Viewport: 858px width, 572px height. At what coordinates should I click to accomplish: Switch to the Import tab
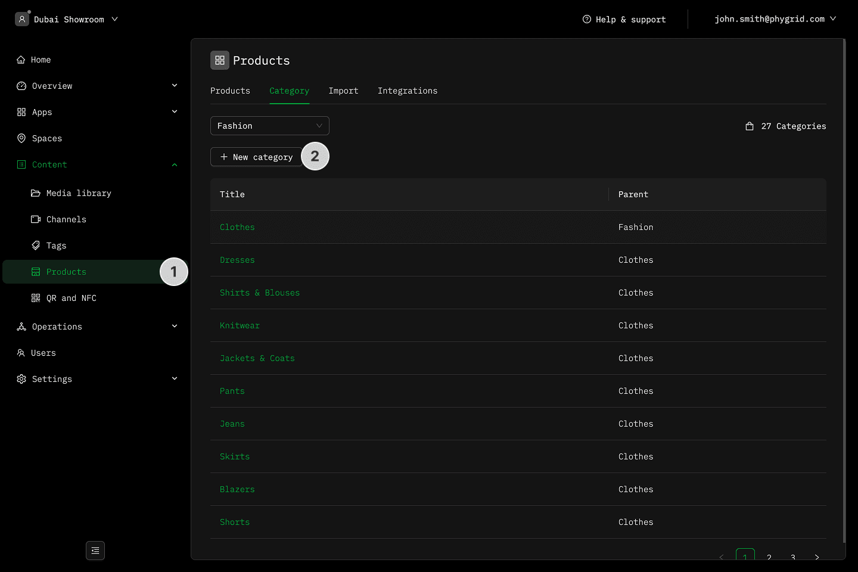[x=343, y=91]
